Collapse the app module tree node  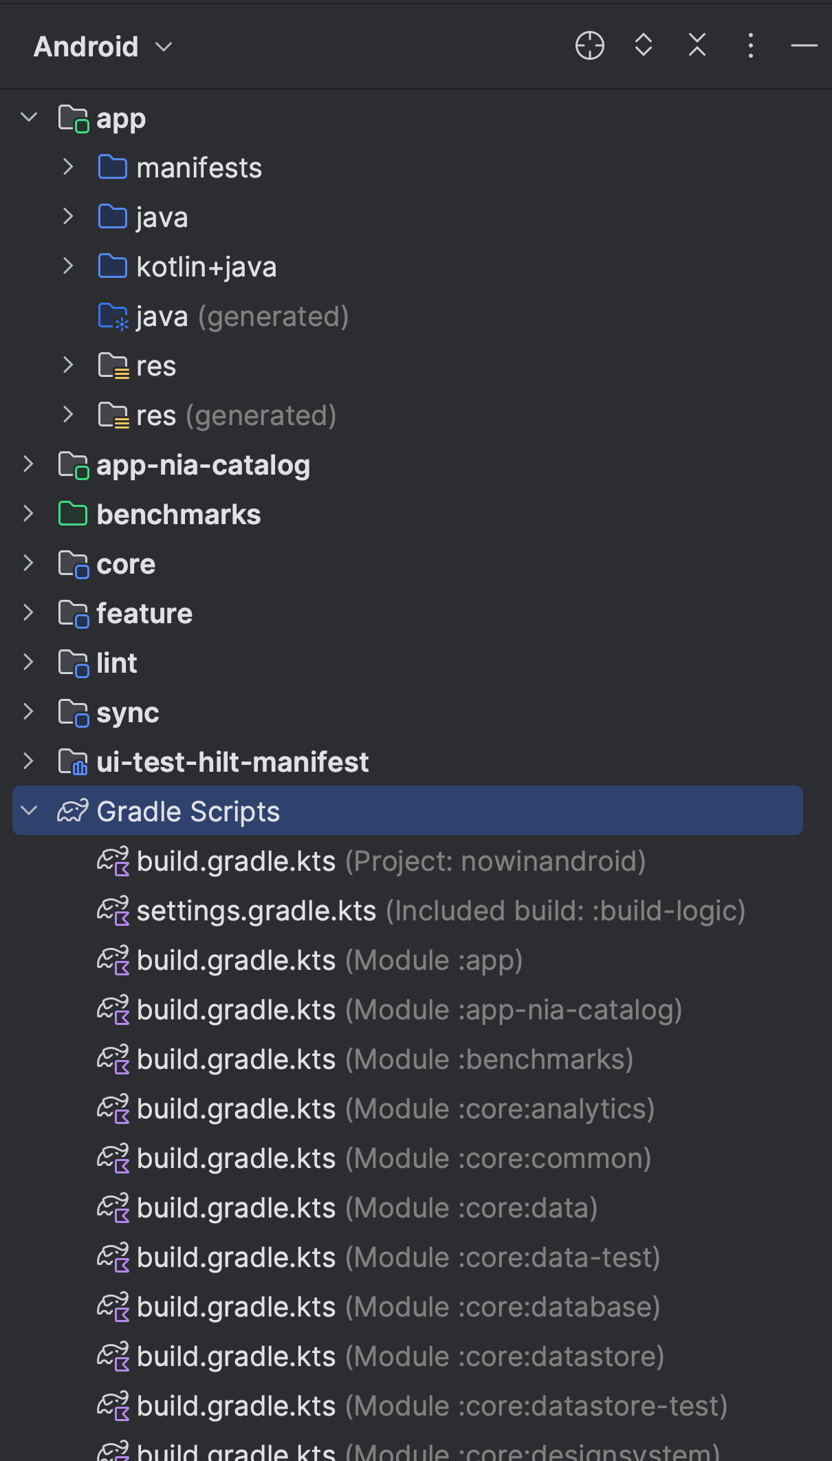click(x=29, y=118)
